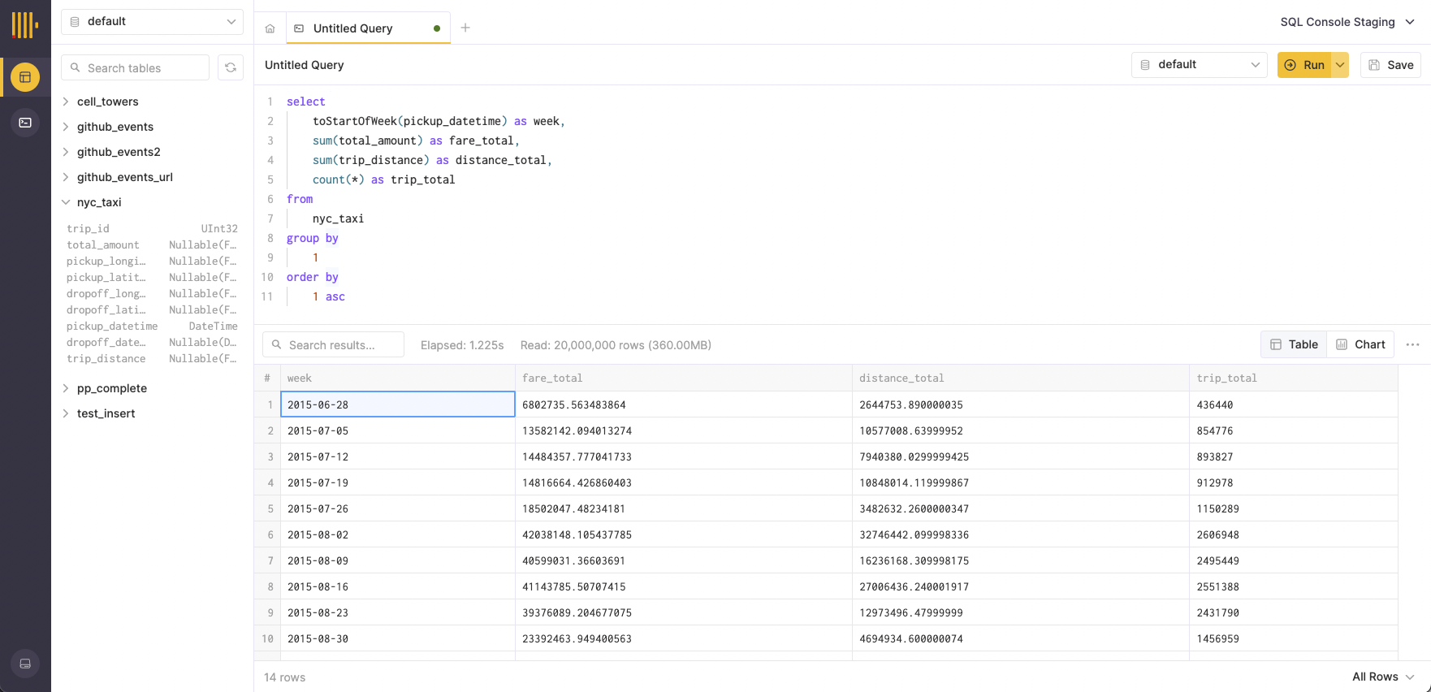Click the 14 rows footer label
The width and height of the screenshot is (1431, 692).
coord(285,677)
